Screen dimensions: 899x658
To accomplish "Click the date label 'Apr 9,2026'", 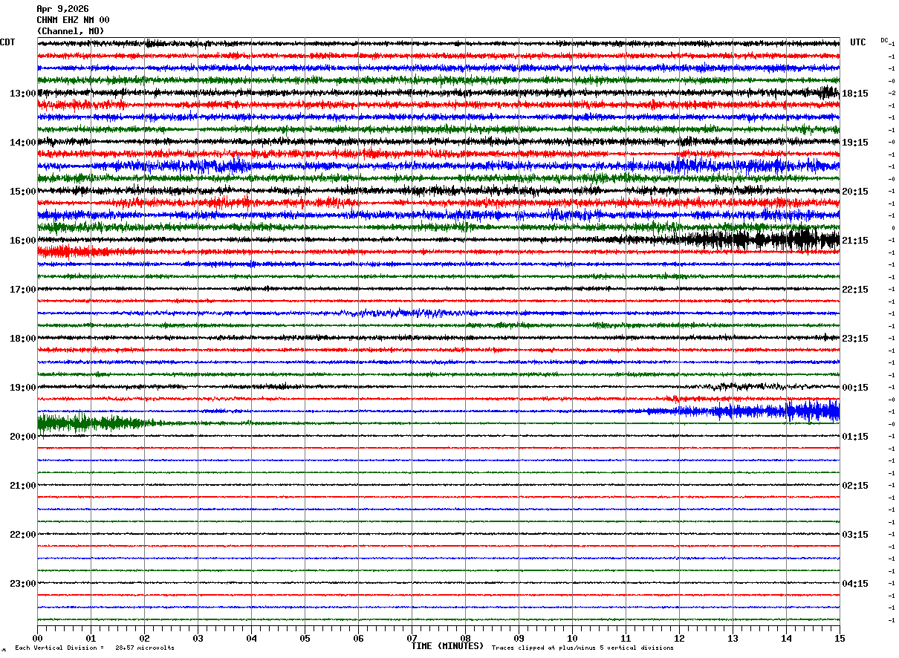I will click(62, 9).
